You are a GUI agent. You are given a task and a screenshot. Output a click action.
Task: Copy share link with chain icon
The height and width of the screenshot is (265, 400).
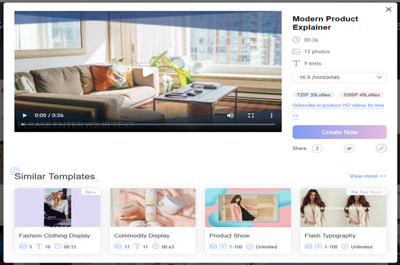[381, 149]
